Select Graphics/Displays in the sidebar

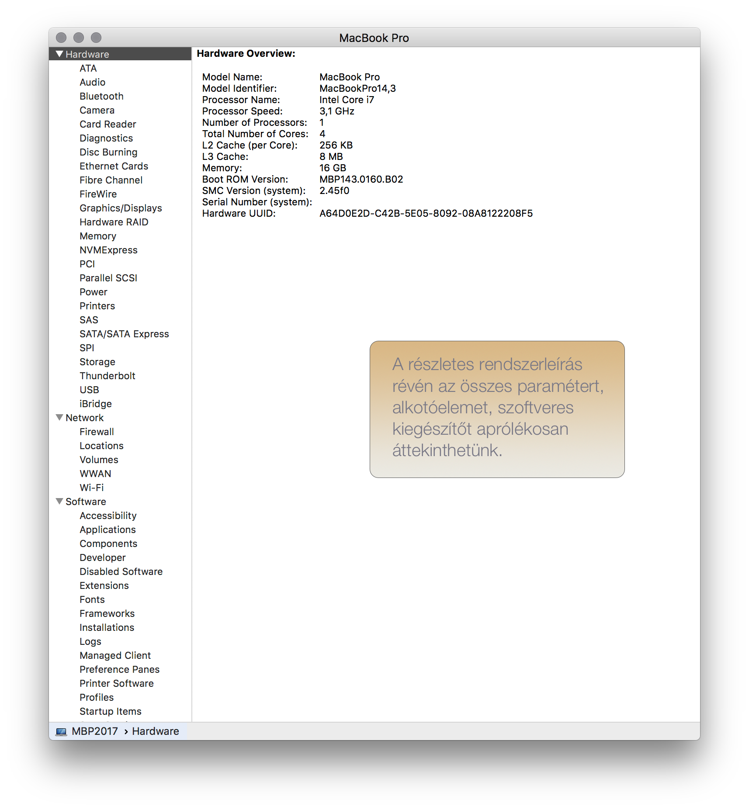pos(121,208)
